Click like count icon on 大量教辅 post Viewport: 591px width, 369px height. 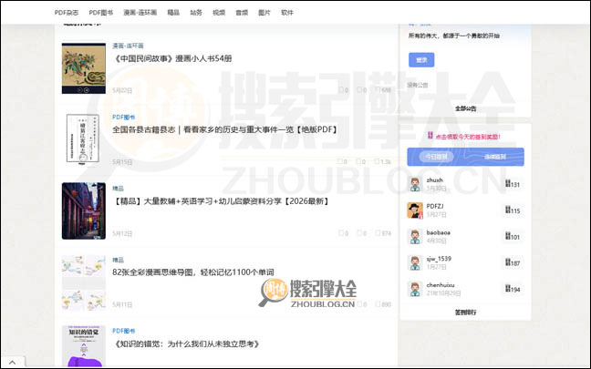[362, 233]
